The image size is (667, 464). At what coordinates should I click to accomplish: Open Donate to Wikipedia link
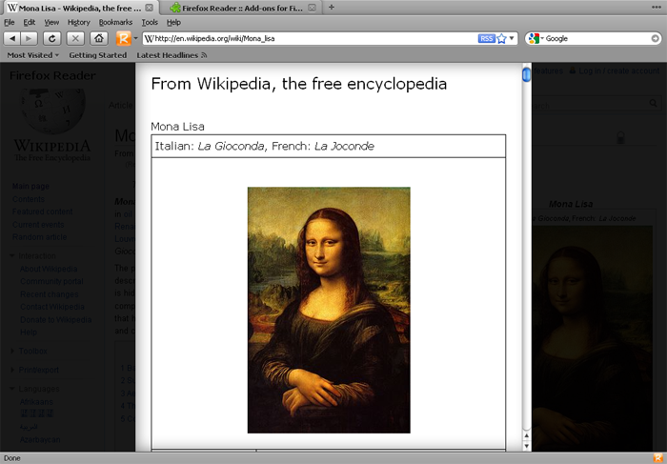pyautogui.click(x=55, y=320)
